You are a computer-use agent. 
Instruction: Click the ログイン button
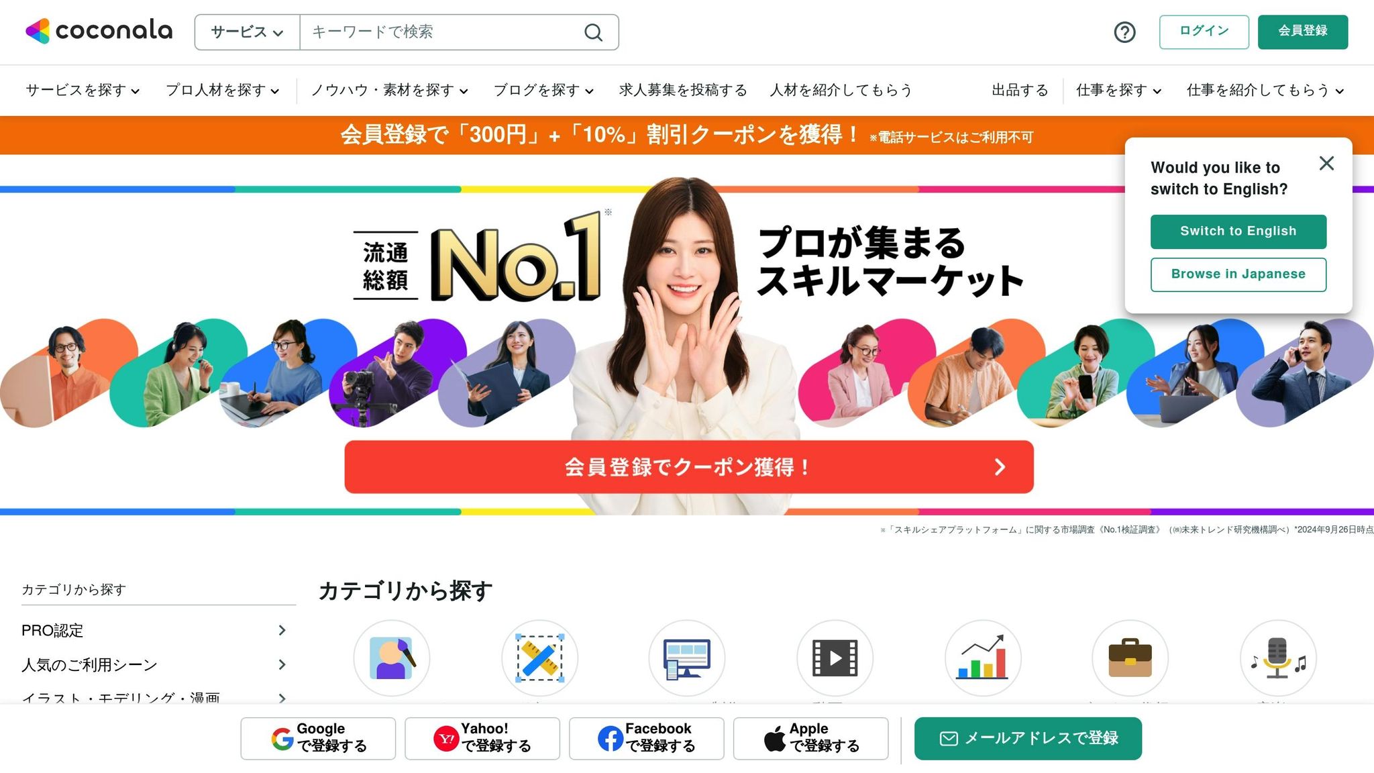pos(1204,32)
